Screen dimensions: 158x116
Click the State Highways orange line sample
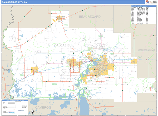coord(11,110)
